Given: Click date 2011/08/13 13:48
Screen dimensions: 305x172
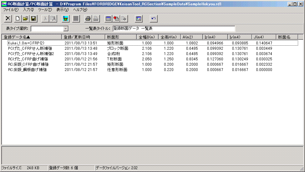Looking at the screenshot, I should pos(81,48).
